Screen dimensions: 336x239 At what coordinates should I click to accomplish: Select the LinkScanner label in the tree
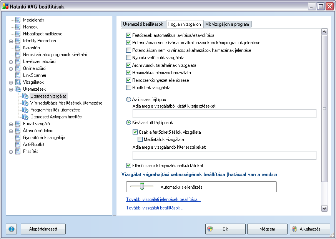click(x=35, y=75)
